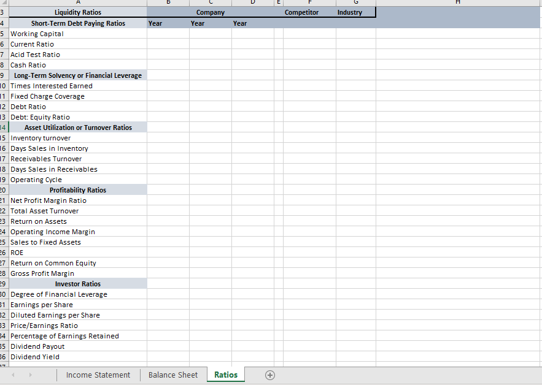Click the next sheet navigation arrow
The width and height of the screenshot is (542, 385).
coord(29,375)
